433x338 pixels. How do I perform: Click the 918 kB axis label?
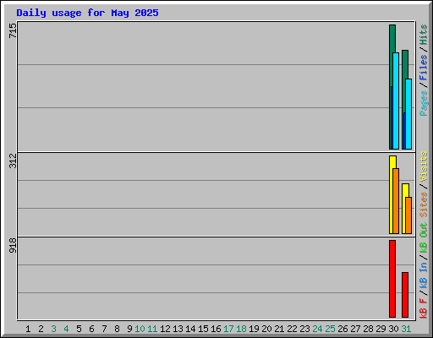point(13,245)
